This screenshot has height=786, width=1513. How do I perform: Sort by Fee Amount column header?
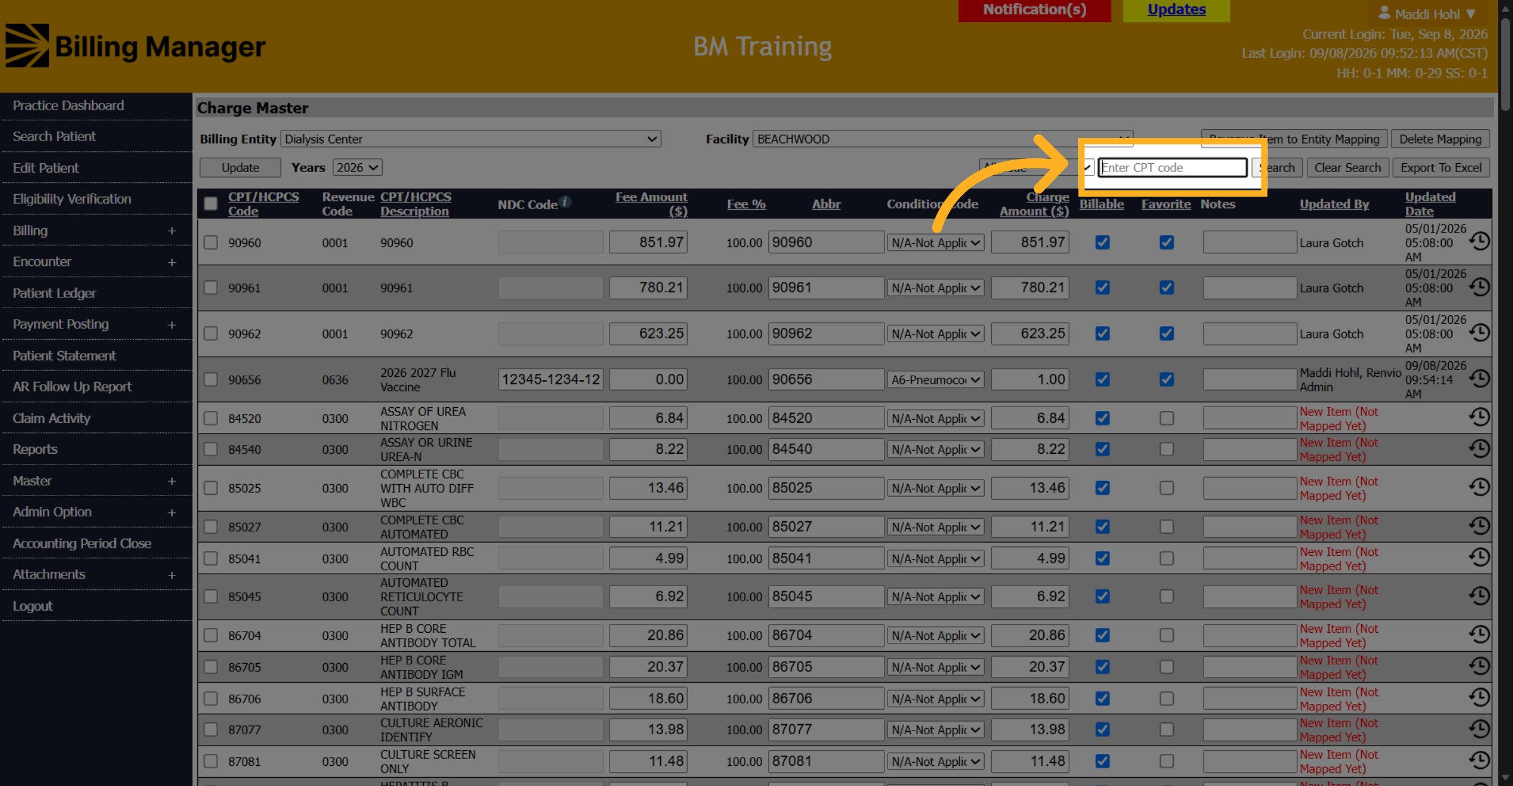point(651,204)
